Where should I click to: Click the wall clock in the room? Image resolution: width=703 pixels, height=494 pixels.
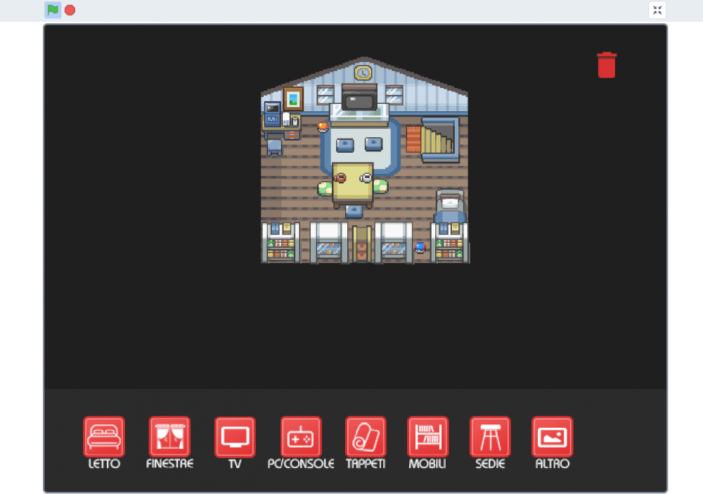click(363, 72)
